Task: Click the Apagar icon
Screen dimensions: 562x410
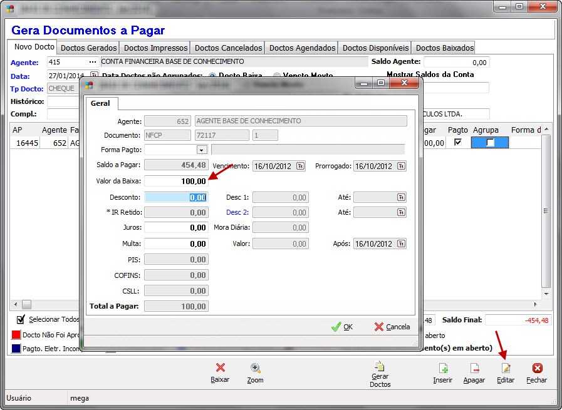Action: point(474,368)
